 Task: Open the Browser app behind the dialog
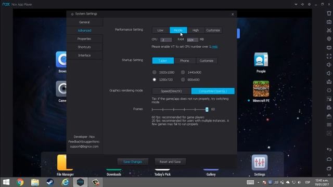pos(61,59)
